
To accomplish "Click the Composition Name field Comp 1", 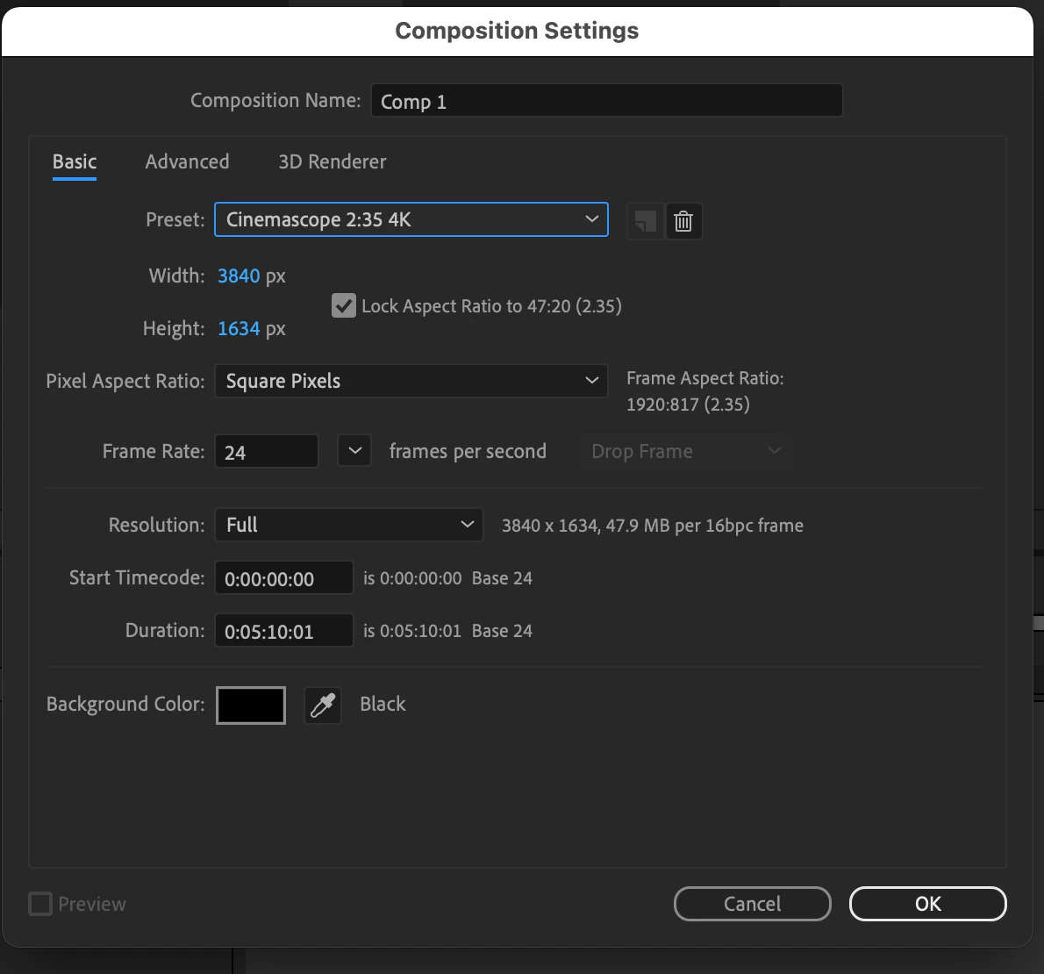I will click(x=606, y=101).
